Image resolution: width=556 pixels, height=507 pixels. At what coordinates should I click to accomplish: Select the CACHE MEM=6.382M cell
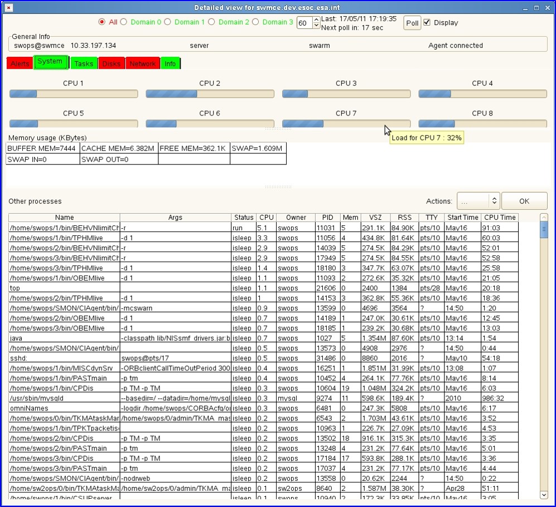point(119,148)
